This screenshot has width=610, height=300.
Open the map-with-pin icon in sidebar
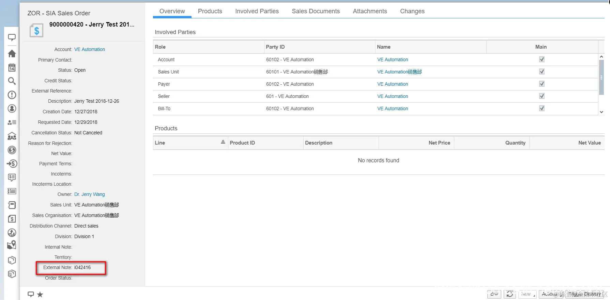[12, 245]
